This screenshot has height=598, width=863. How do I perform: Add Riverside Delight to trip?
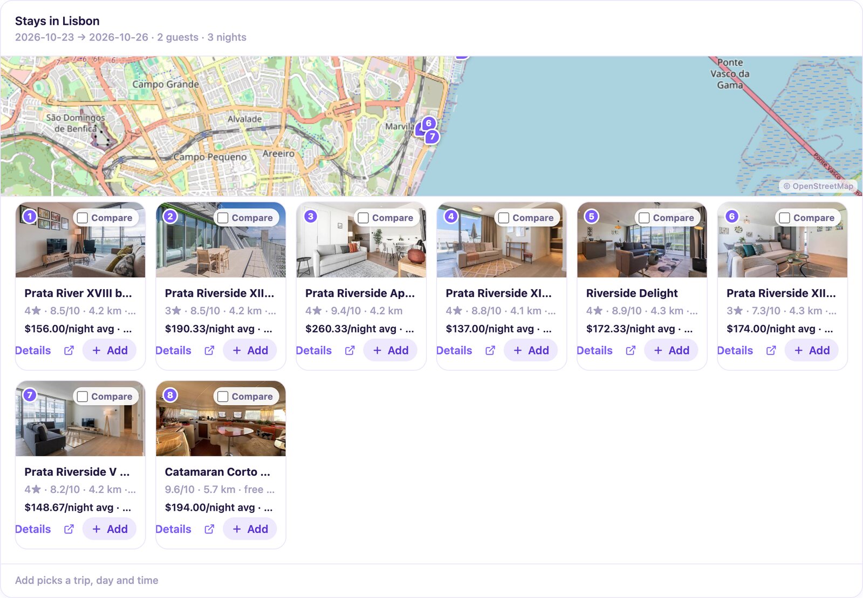pyautogui.click(x=671, y=350)
